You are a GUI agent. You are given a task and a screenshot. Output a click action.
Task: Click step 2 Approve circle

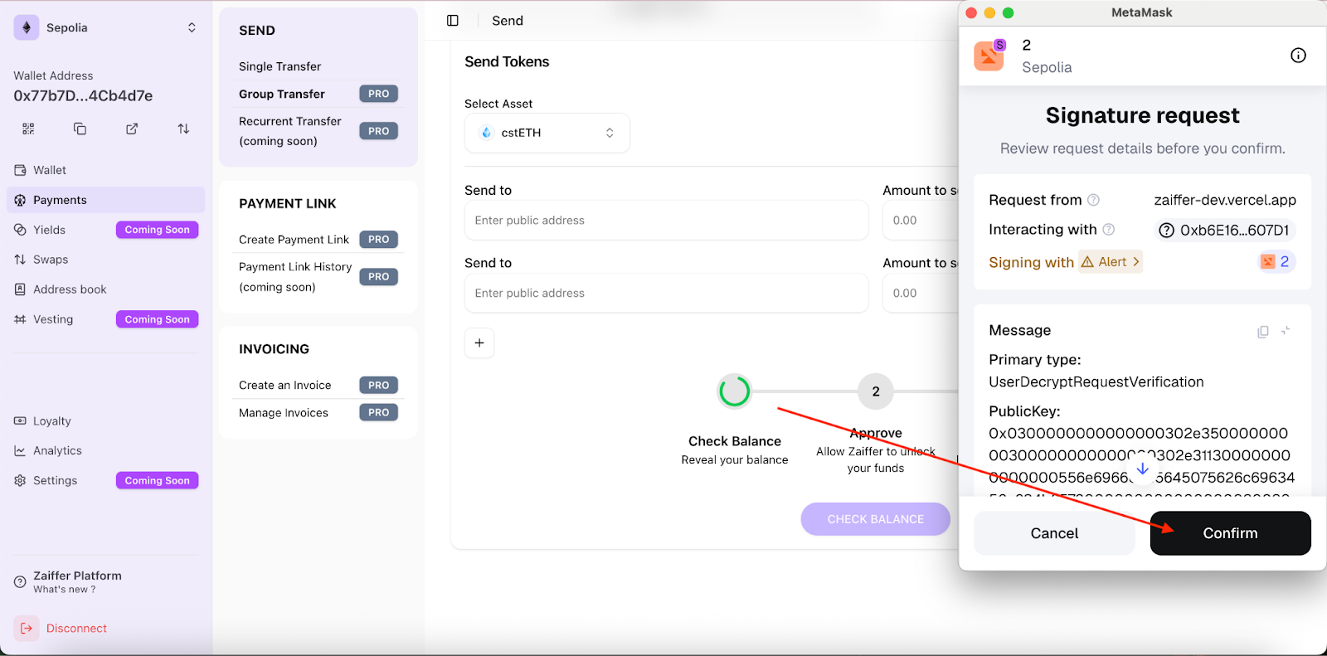[876, 391]
